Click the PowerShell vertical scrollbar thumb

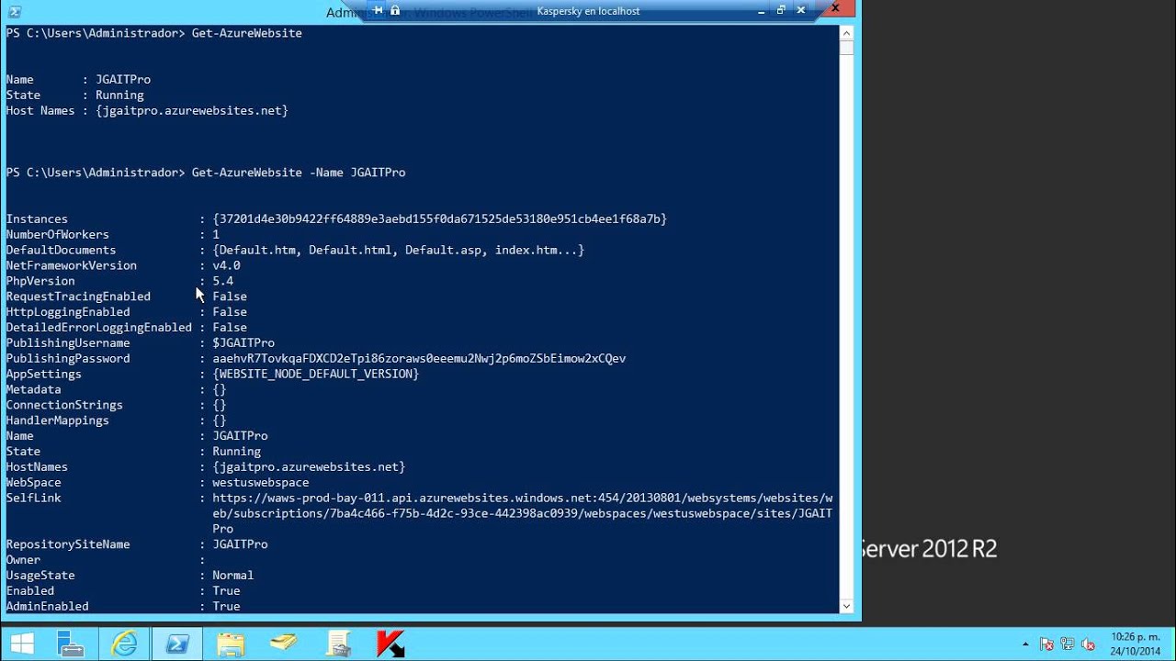[x=846, y=48]
